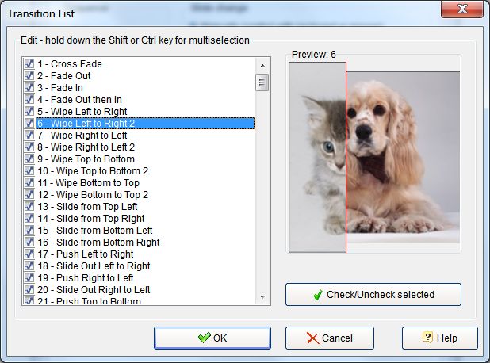Select 12 - Wipe Bottom to Top 2
This screenshot has height=363, width=490.
92,194
